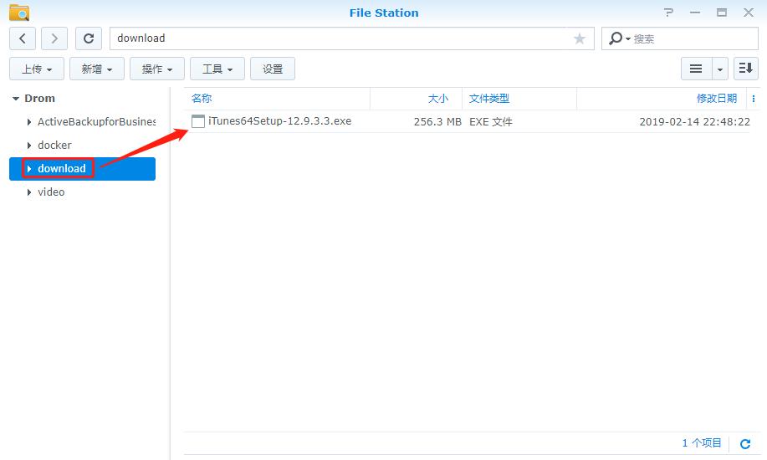
Task: Open sort options with the sort icon
Action: (x=746, y=69)
